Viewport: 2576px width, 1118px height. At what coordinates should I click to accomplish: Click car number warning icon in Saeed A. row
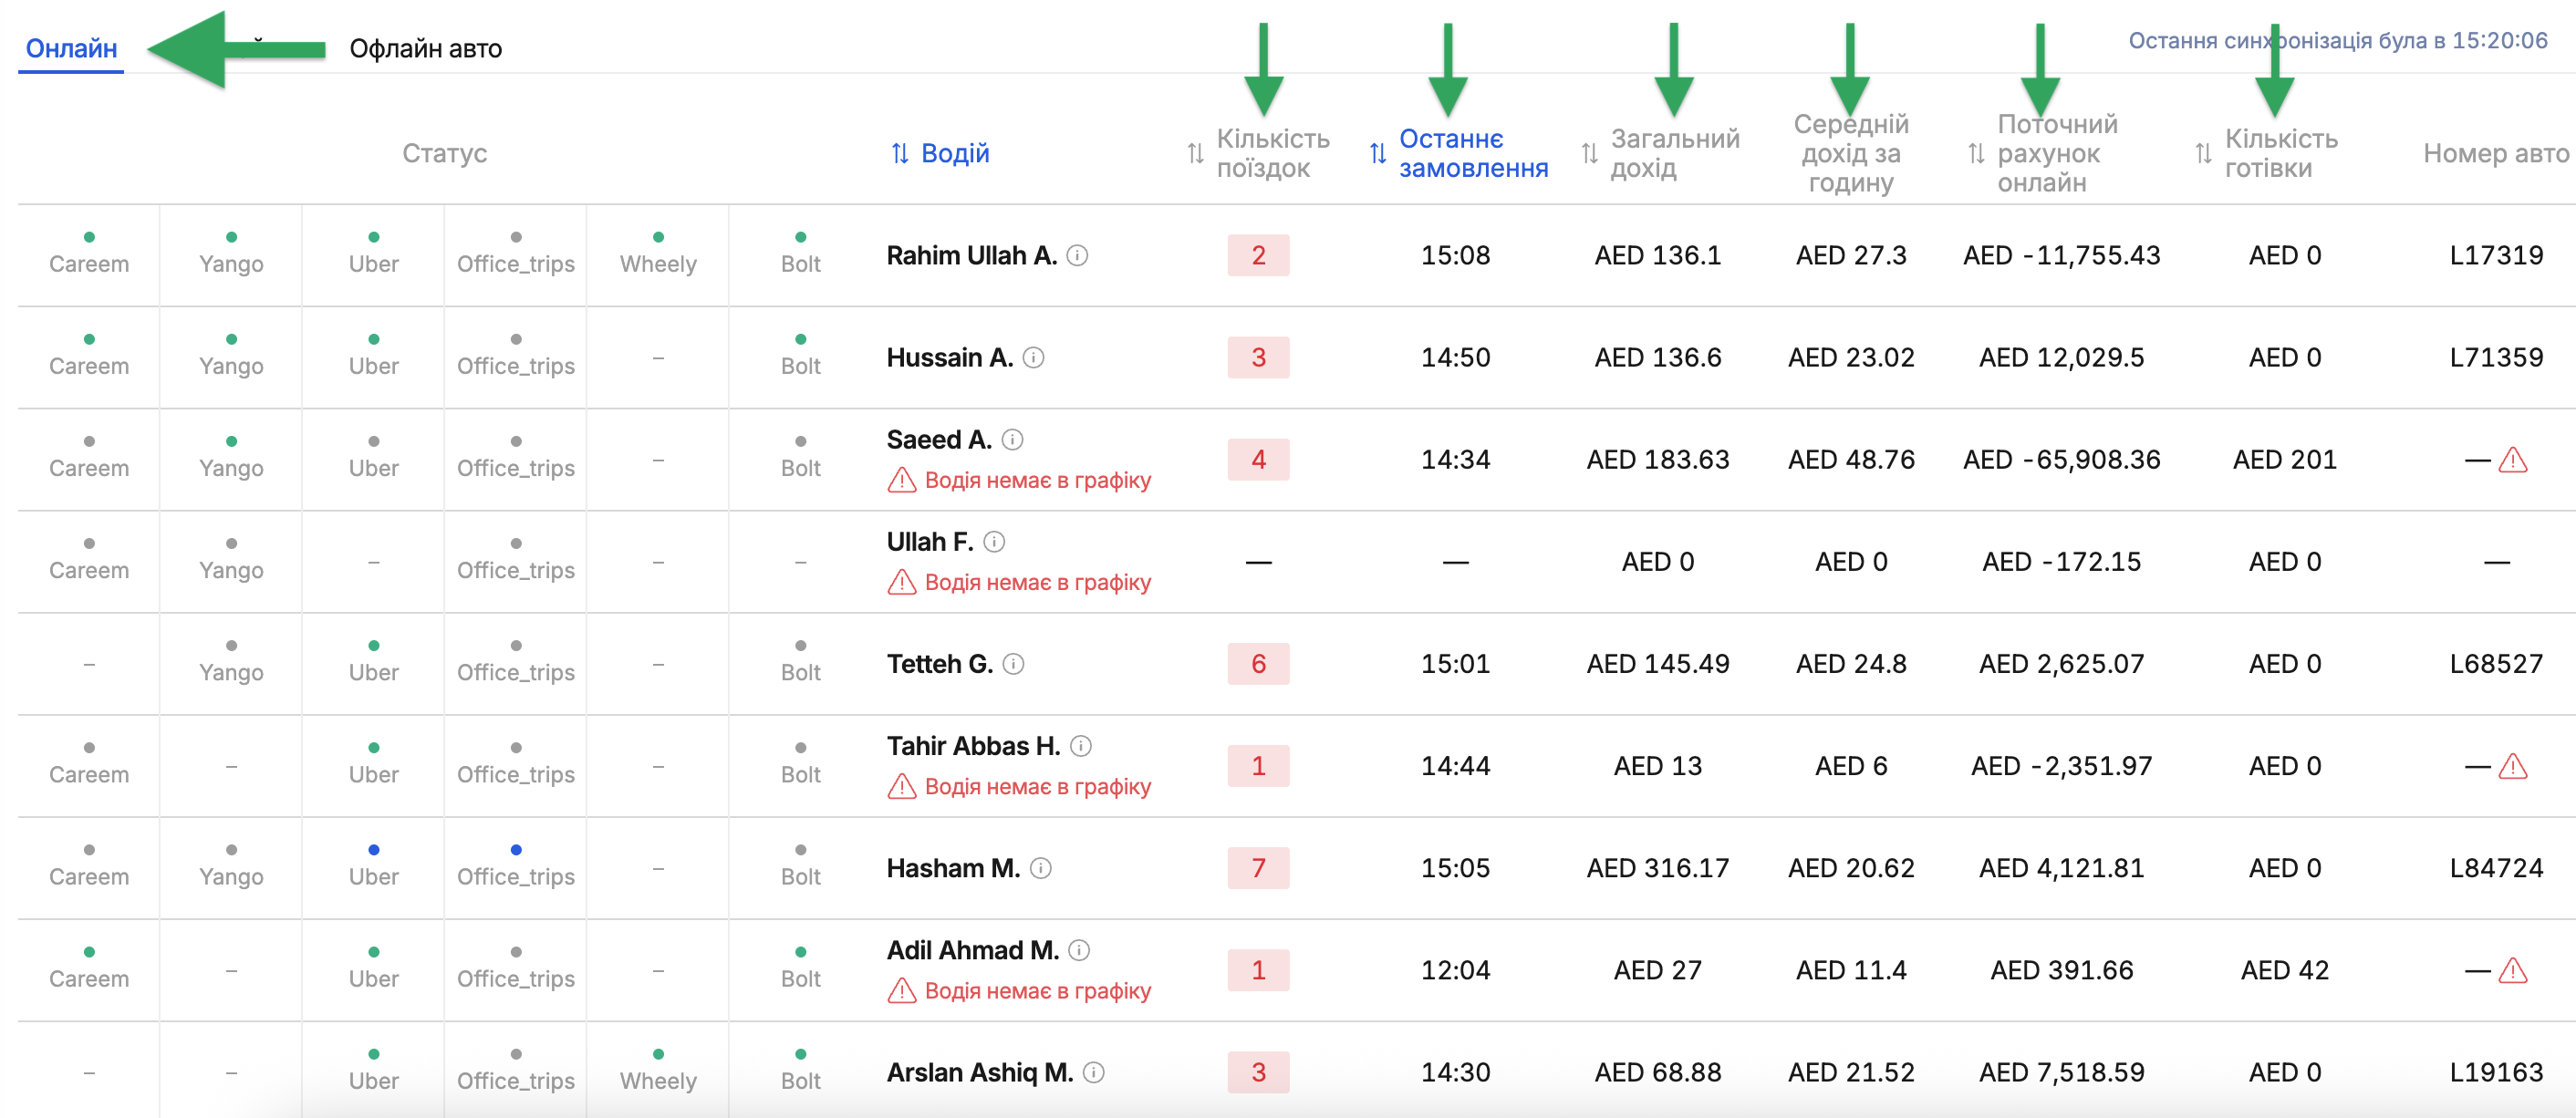tap(2512, 460)
